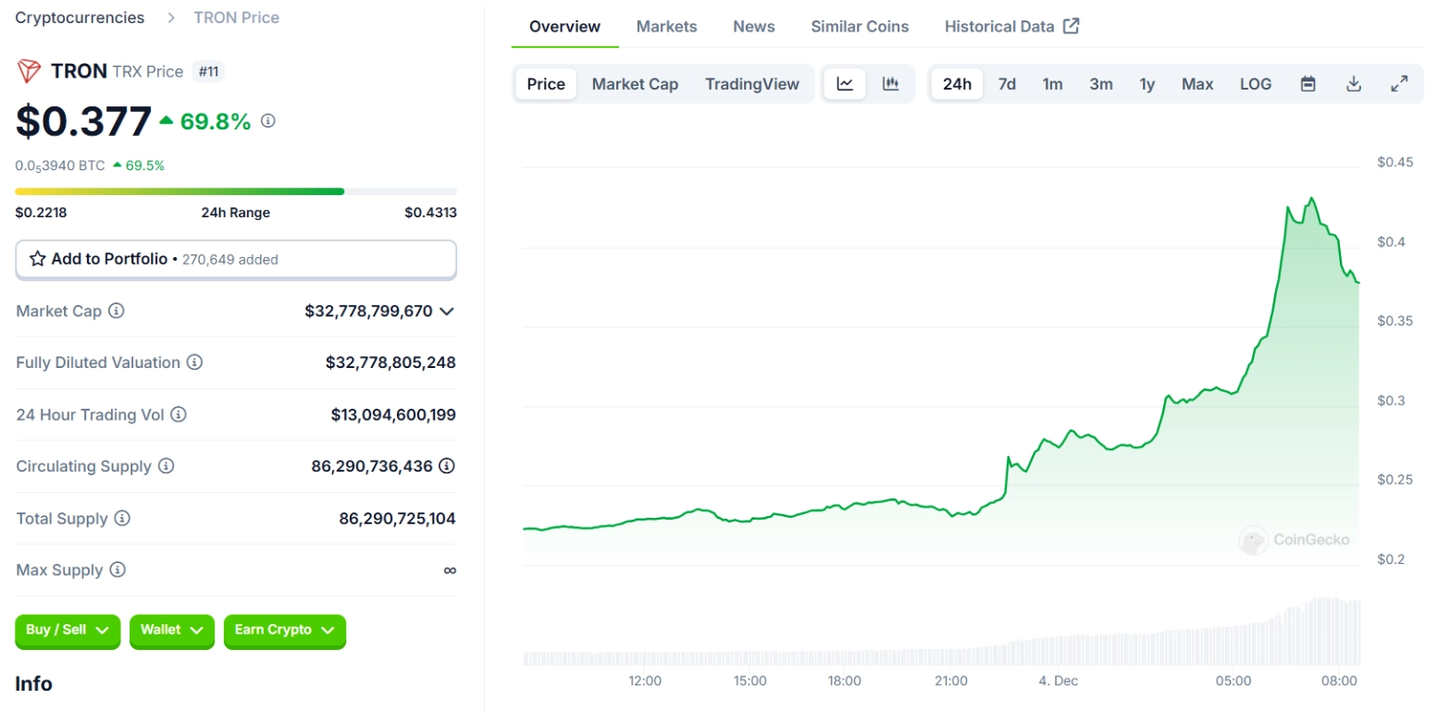The height and width of the screenshot is (712, 1450).
Task: Open the News tab
Action: [754, 27]
